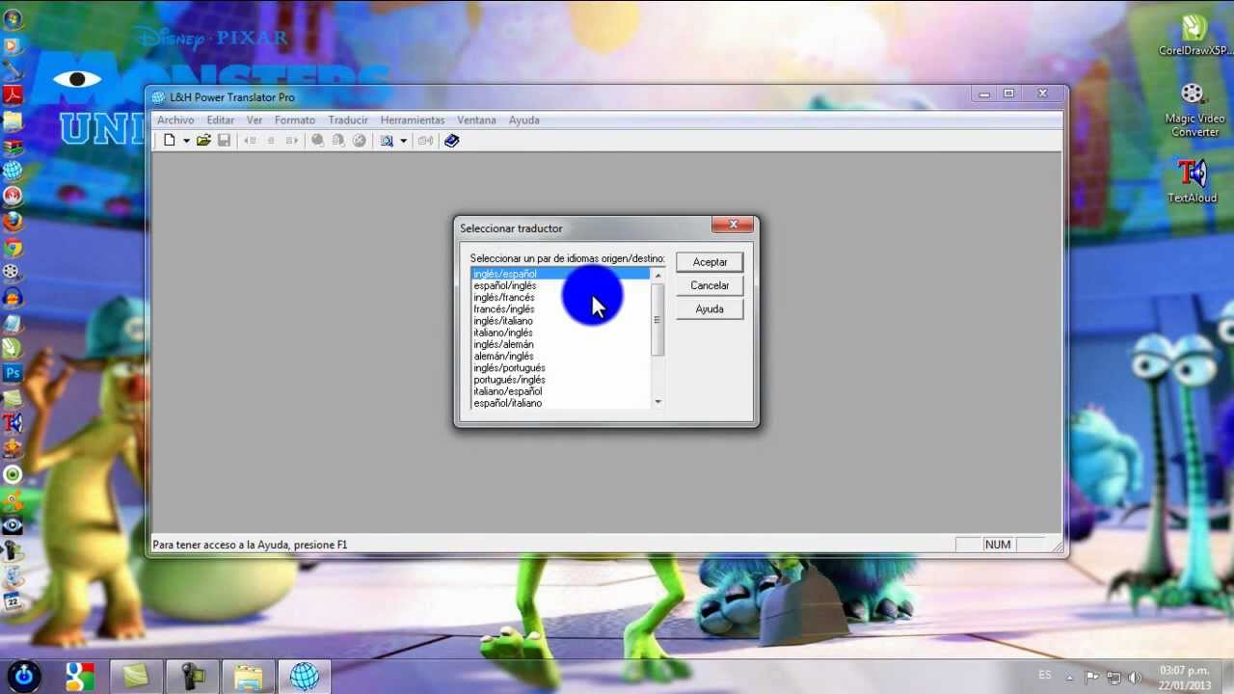The image size is (1234, 694).
Task: Click the TextAloud sidebar icon
Action: tap(13, 423)
